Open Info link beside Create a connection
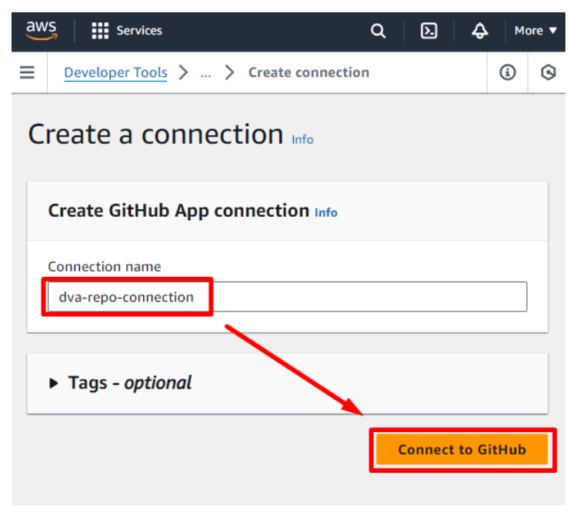This screenshot has width=570, height=516. point(302,139)
